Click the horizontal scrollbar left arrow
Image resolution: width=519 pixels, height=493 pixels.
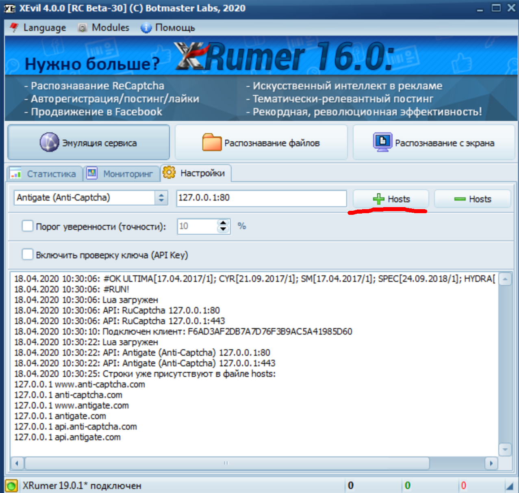pyautogui.click(x=17, y=463)
